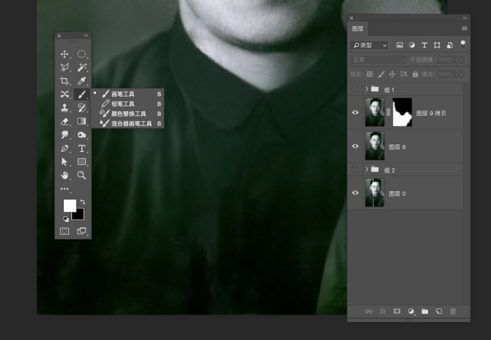Choose the Horizontal Type tool

coord(81,148)
